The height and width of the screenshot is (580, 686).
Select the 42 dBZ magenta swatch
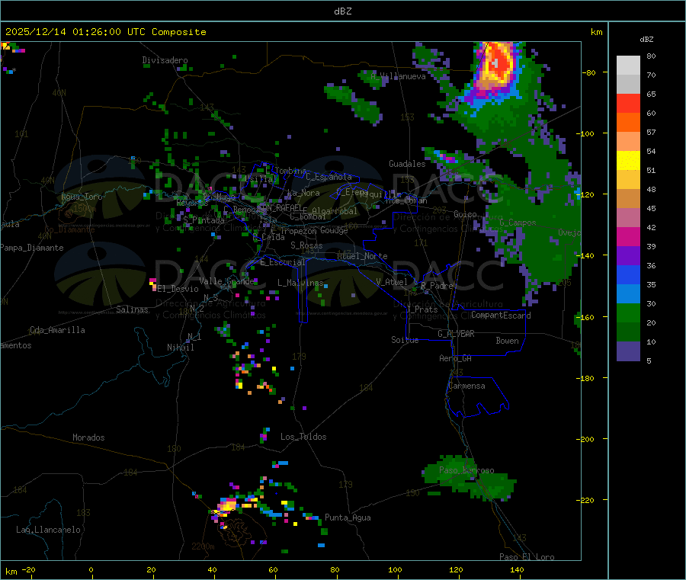[x=628, y=236]
